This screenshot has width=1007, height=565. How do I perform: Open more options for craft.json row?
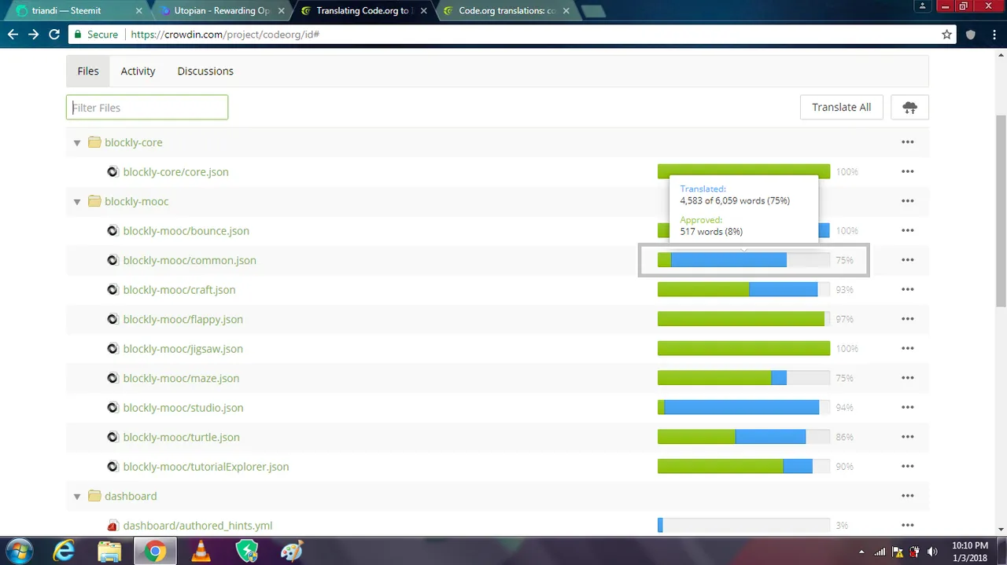908,290
